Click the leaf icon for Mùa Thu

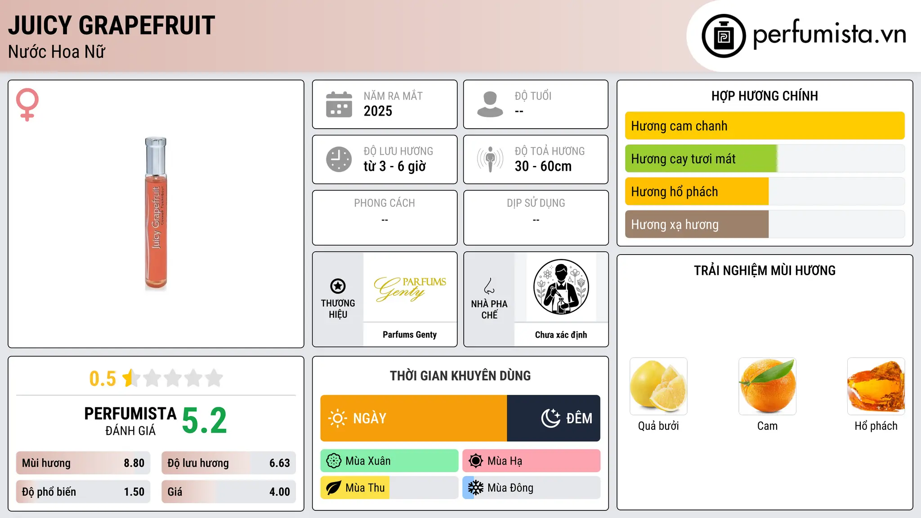coord(334,488)
